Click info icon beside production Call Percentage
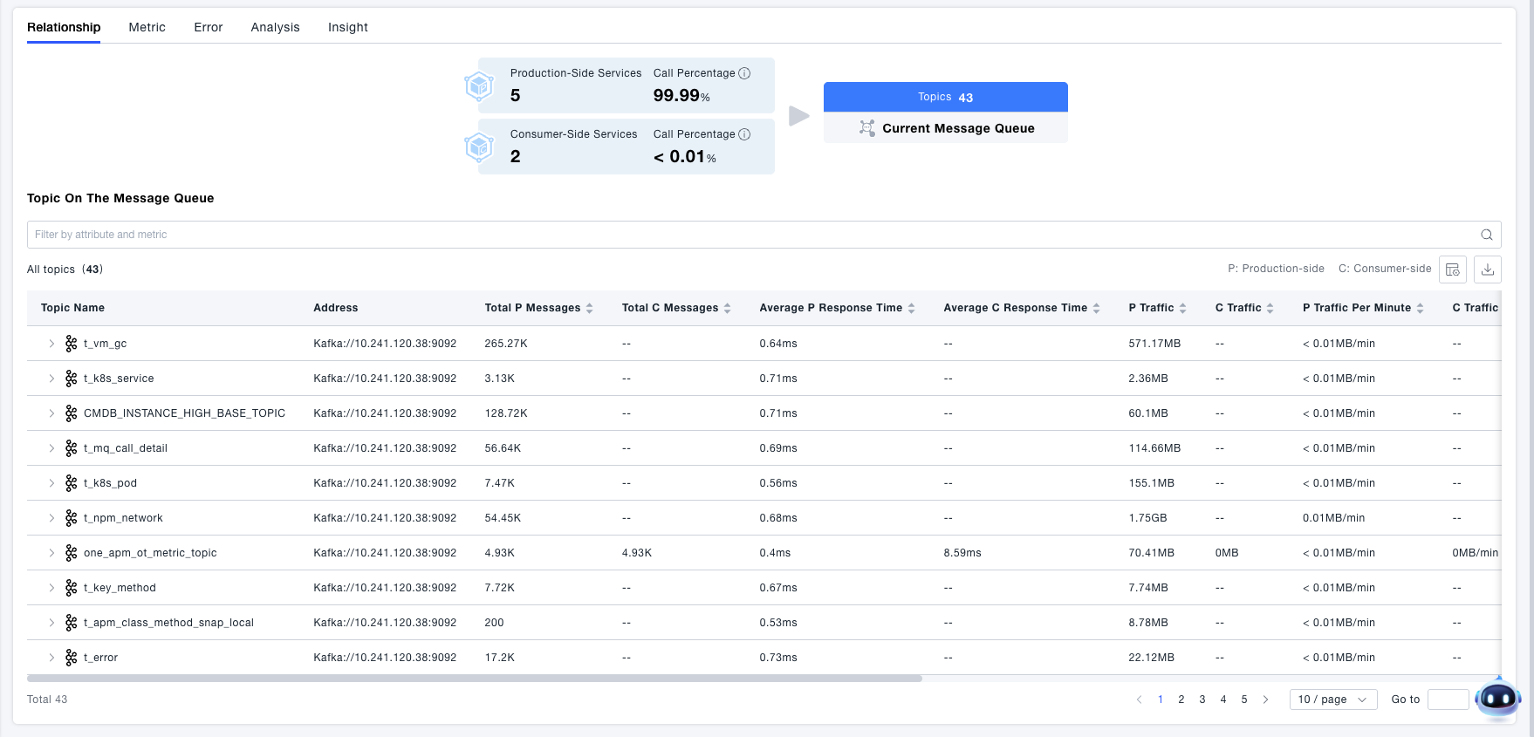Image resolution: width=1534 pixels, height=737 pixels. (x=744, y=73)
